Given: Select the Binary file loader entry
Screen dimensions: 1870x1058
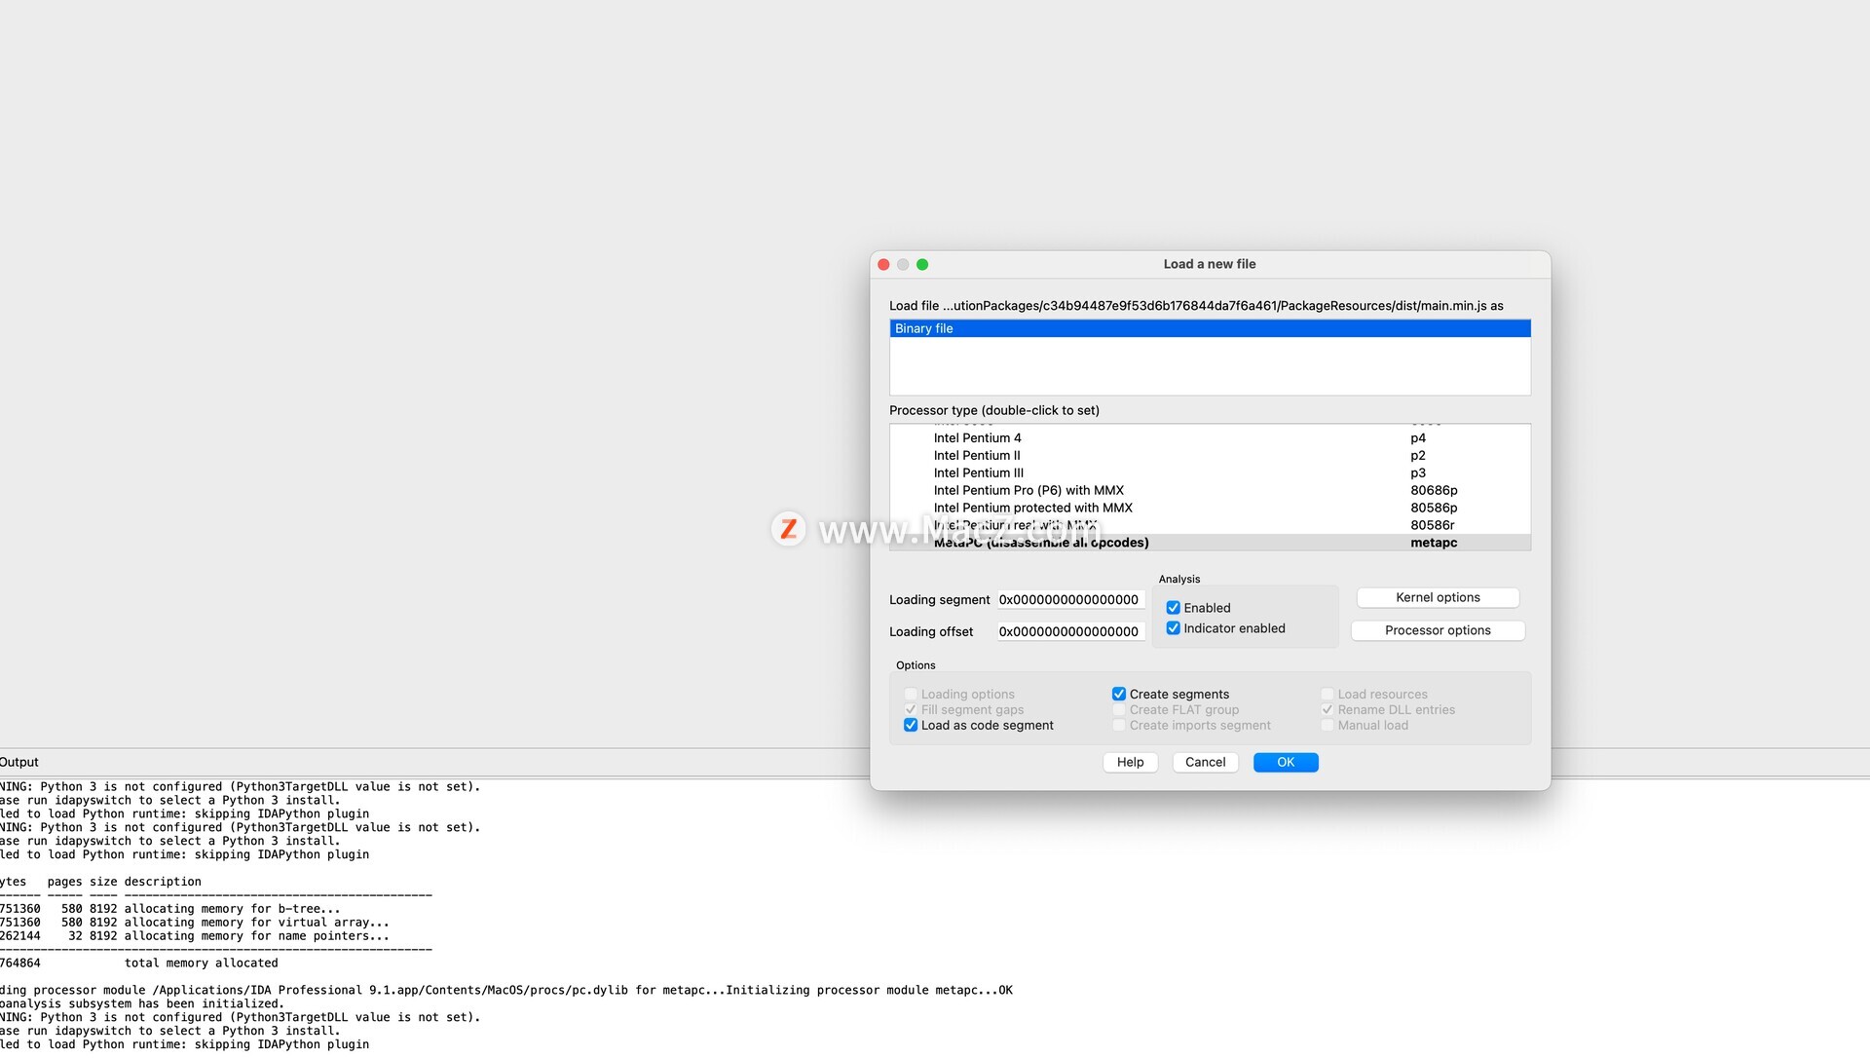Looking at the screenshot, I should (x=1210, y=328).
